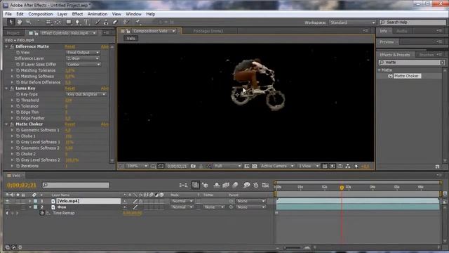The width and height of the screenshot is (449, 253).
Task: Select the Pen tool
Action: tap(77, 22)
